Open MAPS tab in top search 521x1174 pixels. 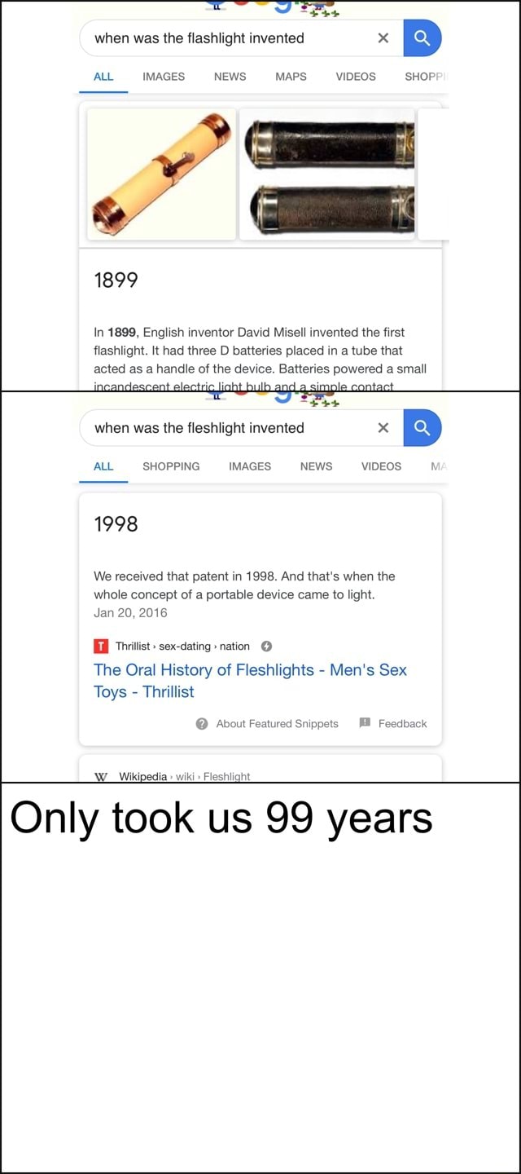coord(291,77)
